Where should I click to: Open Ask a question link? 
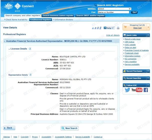[x=131, y=62]
